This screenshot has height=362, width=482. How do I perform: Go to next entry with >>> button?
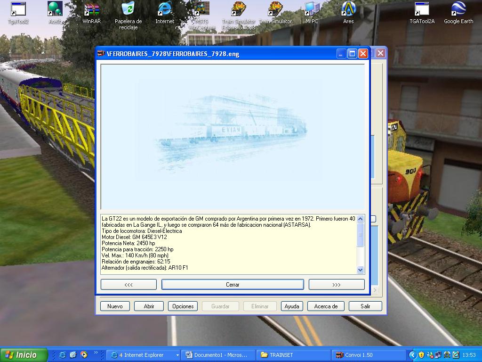(x=336, y=285)
